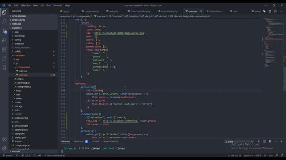286x160 pixels.
Task: Open Explorer panel more actions ellipsis
Action: tap(53, 11)
